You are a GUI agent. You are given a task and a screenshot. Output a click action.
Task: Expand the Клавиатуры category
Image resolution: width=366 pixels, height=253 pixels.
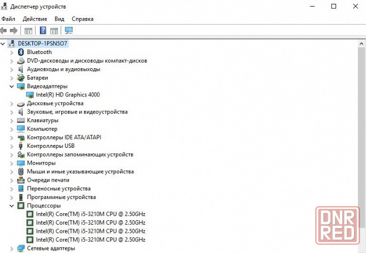[11, 121]
